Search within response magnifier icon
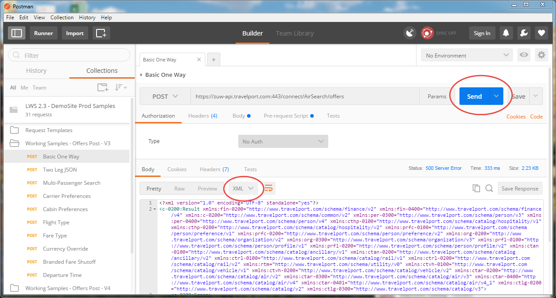The image size is (556, 298). (489, 188)
